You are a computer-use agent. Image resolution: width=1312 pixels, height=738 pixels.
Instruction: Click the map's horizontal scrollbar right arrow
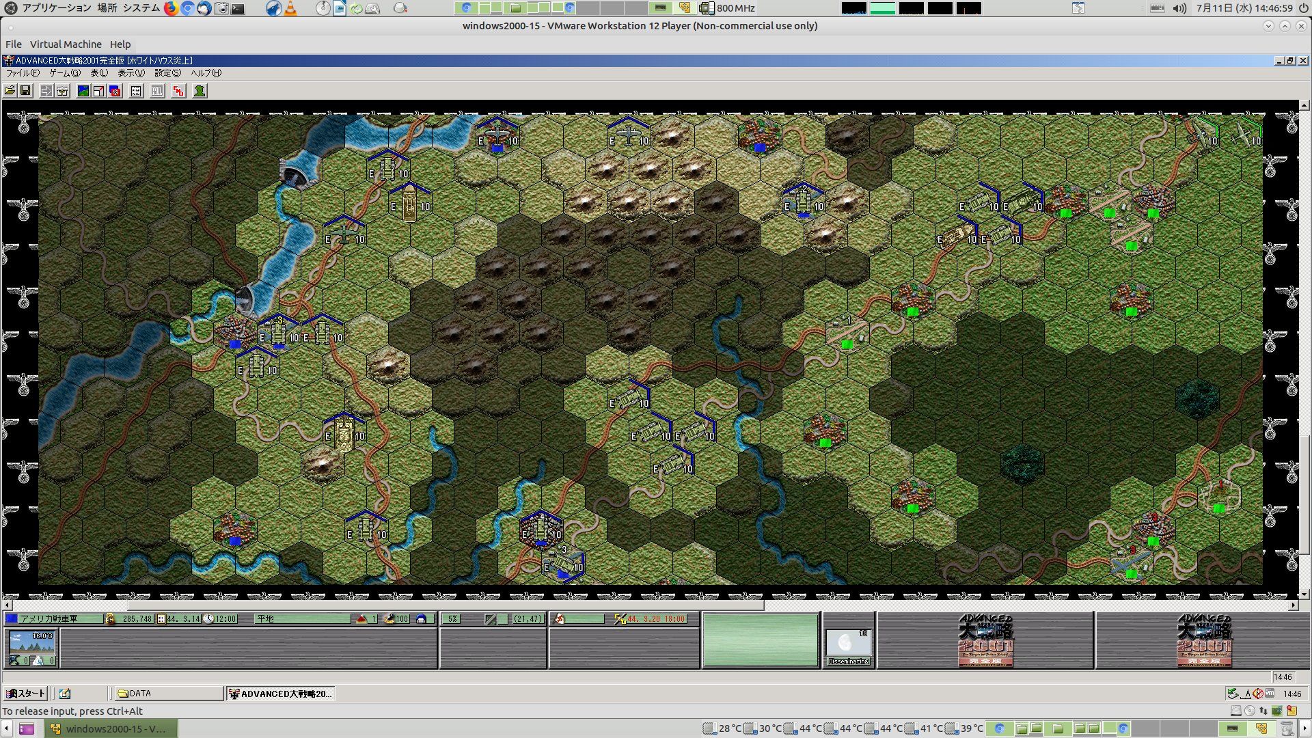1293,605
